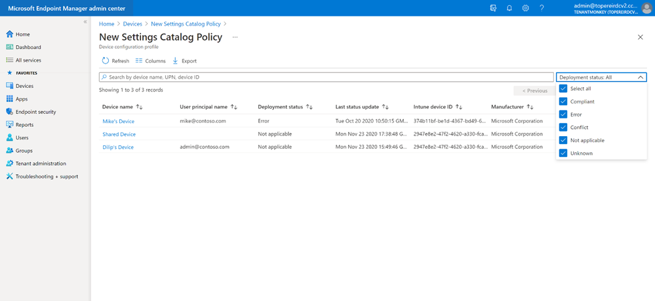Click the Devices icon in sidebar
The image size is (655, 301).
click(x=10, y=86)
